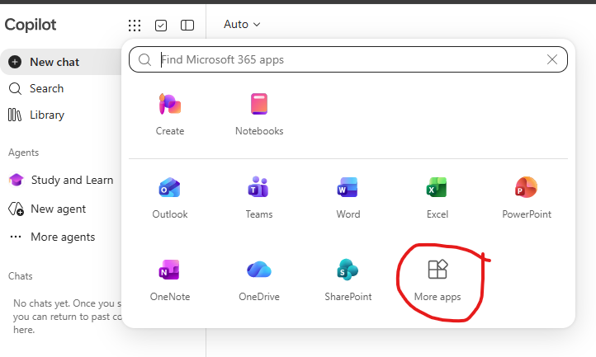Open Search in the sidebar
This screenshot has height=357, width=596.
[36, 88]
